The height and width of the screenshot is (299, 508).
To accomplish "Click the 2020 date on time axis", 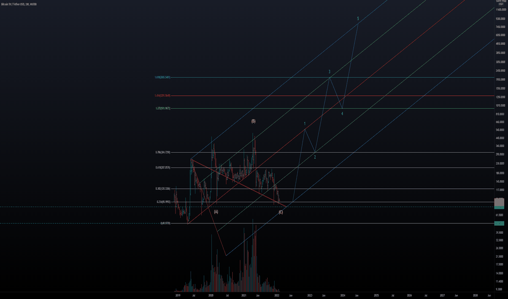I will (x=211, y=295).
